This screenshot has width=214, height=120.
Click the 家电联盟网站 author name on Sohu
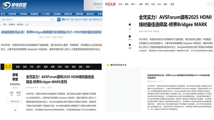(15, 84)
